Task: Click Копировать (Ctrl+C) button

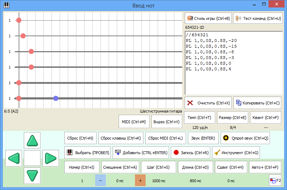Action: tap(258, 103)
